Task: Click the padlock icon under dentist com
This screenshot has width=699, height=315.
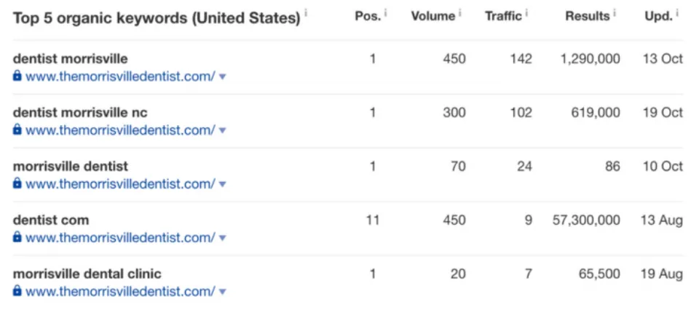Action: pos(17,237)
